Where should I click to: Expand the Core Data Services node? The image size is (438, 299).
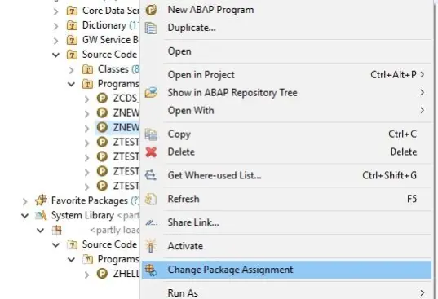click(x=55, y=11)
